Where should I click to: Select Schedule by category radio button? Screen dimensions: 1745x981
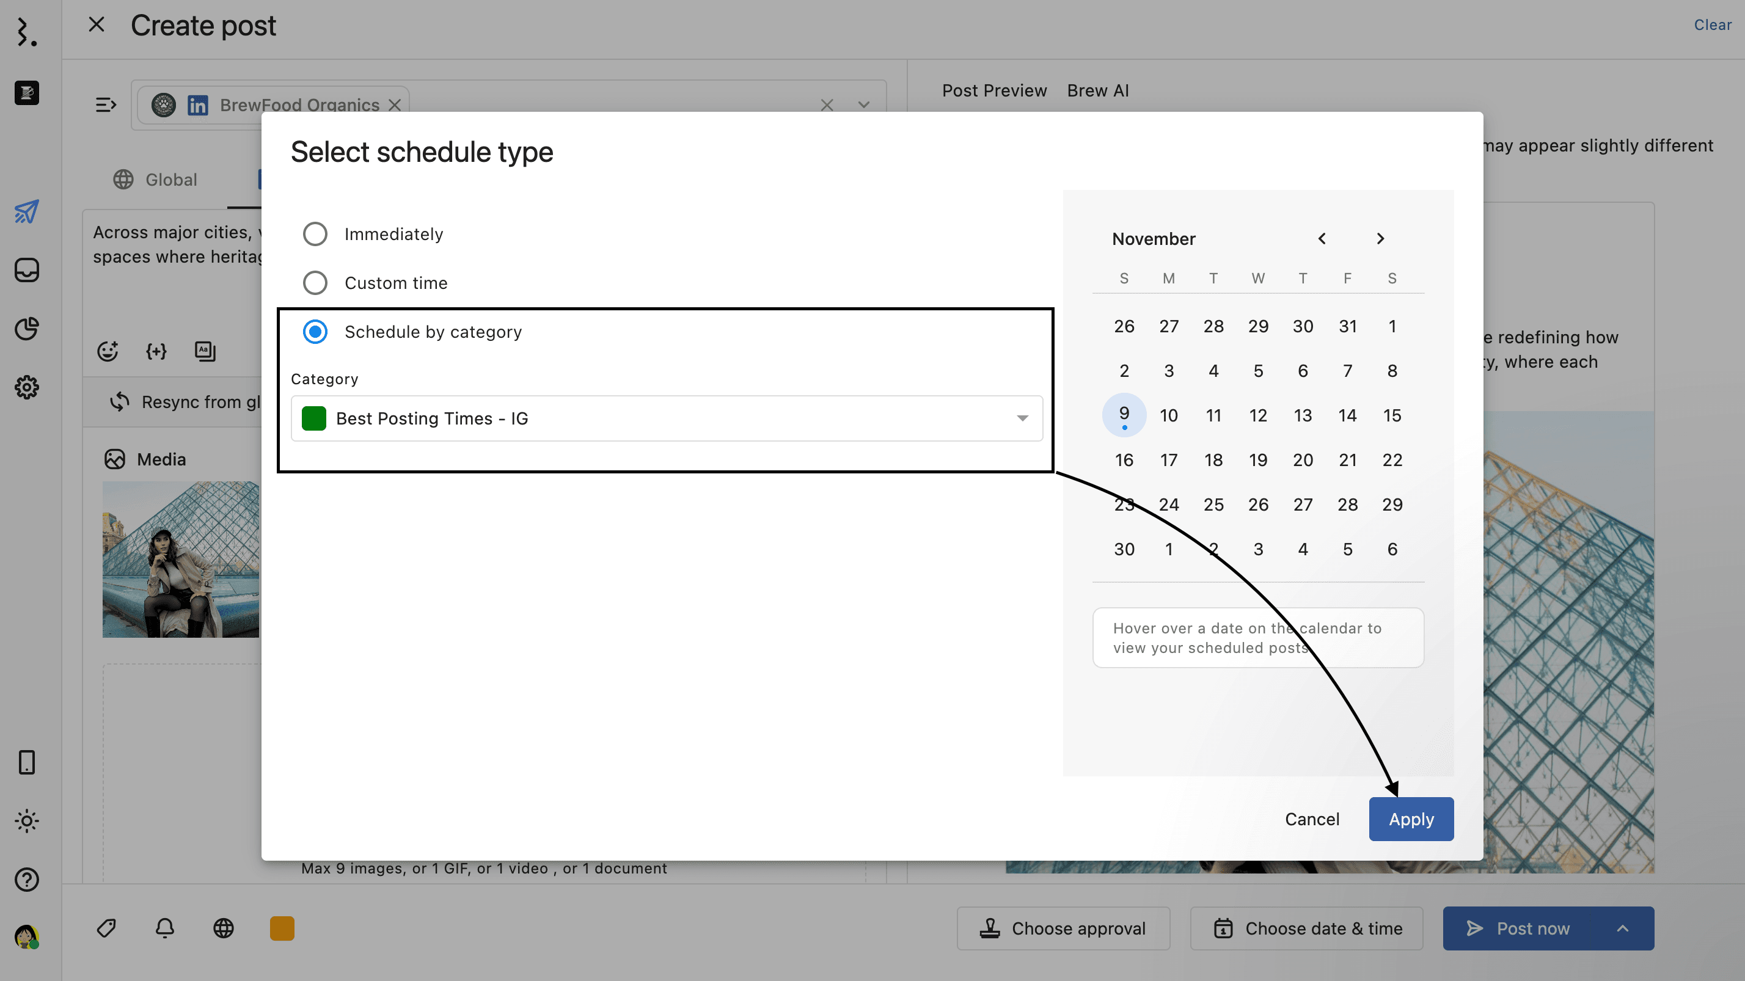tap(315, 332)
